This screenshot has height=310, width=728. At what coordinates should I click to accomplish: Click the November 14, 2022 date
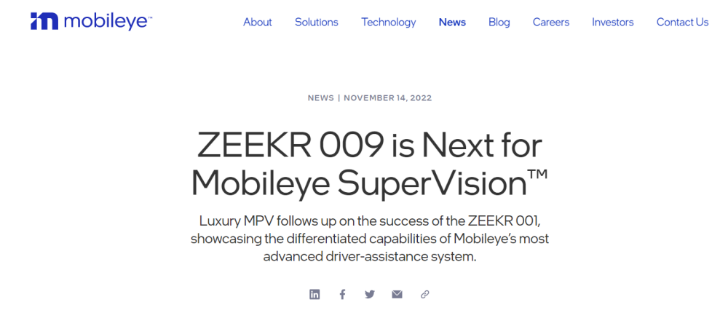tap(388, 98)
